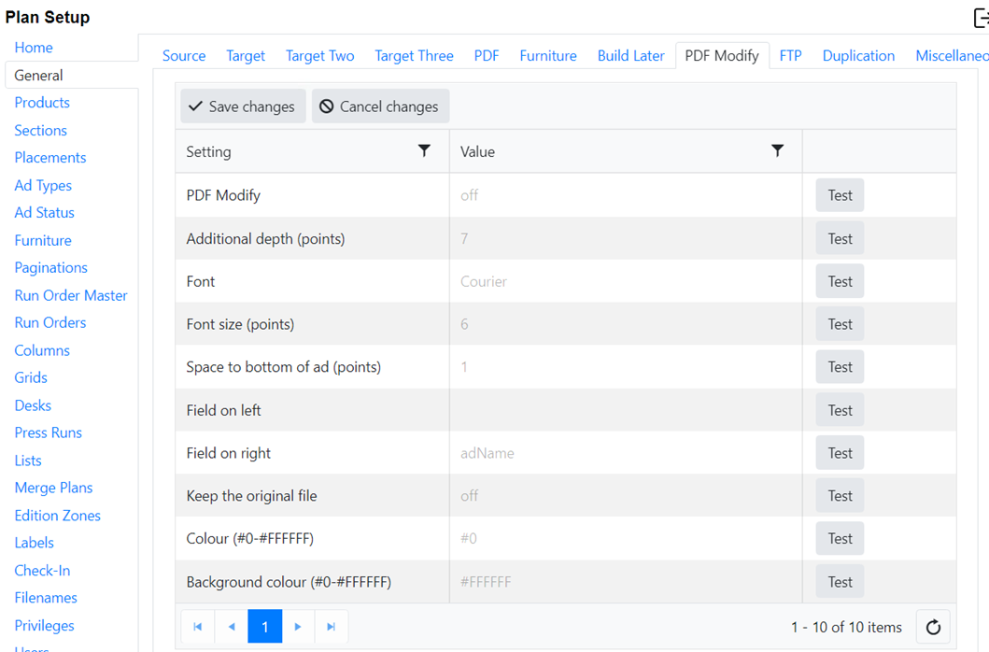Go to the first page of results

[198, 627]
